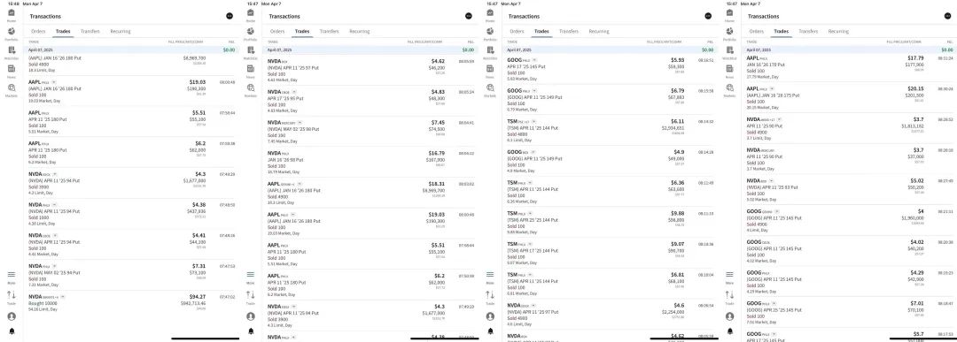Open the NVDA $16.79 JAN 16 trade row
This screenshot has width=957, height=342.
tap(371, 163)
